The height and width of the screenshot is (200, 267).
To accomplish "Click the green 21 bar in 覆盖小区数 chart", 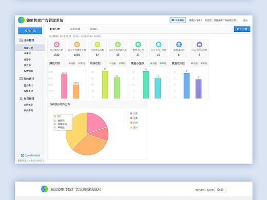I will [x=146, y=85].
